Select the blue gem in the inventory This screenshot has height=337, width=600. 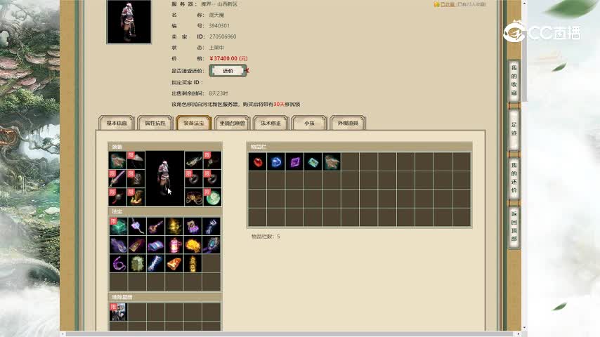276,161
